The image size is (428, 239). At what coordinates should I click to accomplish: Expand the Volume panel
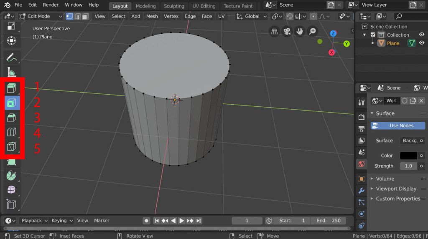[x=385, y=179]
